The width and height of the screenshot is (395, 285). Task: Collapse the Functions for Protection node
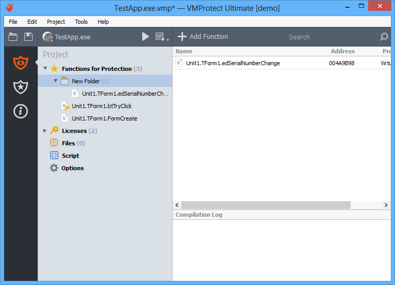coord(45,68)
